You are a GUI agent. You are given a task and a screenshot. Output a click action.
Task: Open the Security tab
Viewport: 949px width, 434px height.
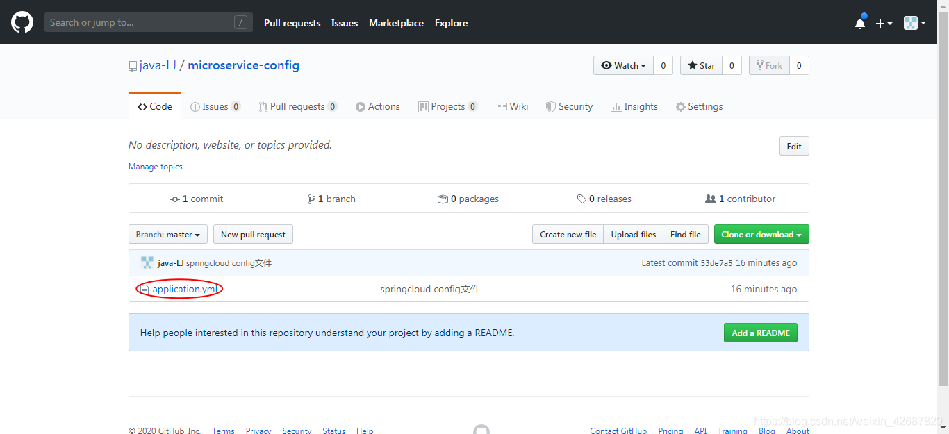[x=569, y=106]
